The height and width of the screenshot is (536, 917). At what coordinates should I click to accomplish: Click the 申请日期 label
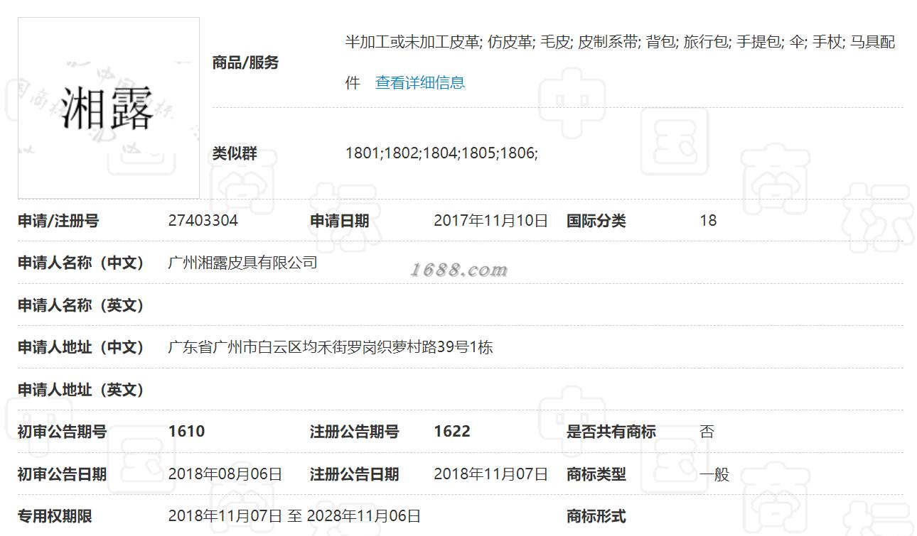coord(340,221)
